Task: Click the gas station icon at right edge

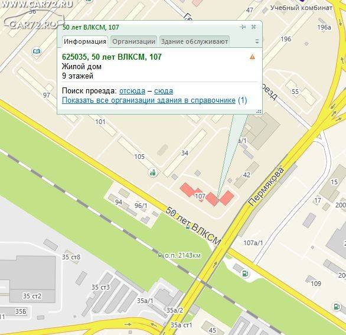Action: 337,307
